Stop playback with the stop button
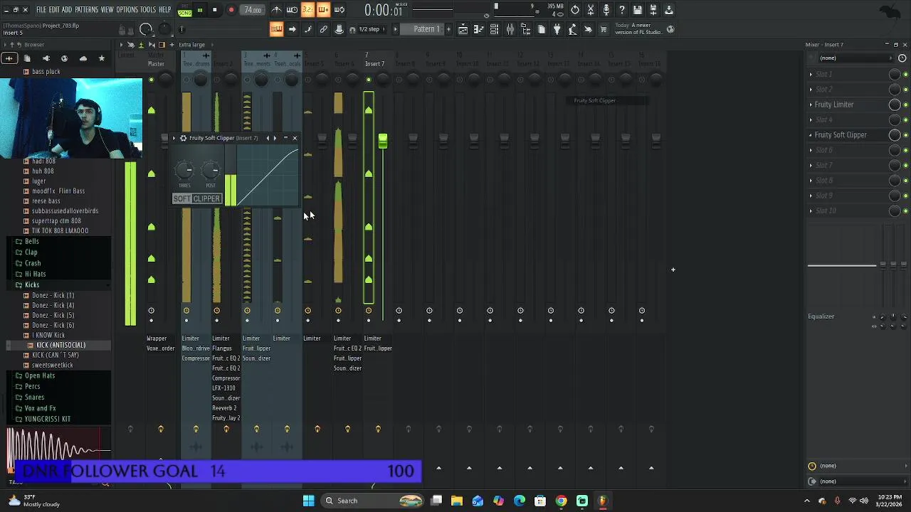Image resolution: width=911 pixels, height=512 pixels. tap(215, 10)
